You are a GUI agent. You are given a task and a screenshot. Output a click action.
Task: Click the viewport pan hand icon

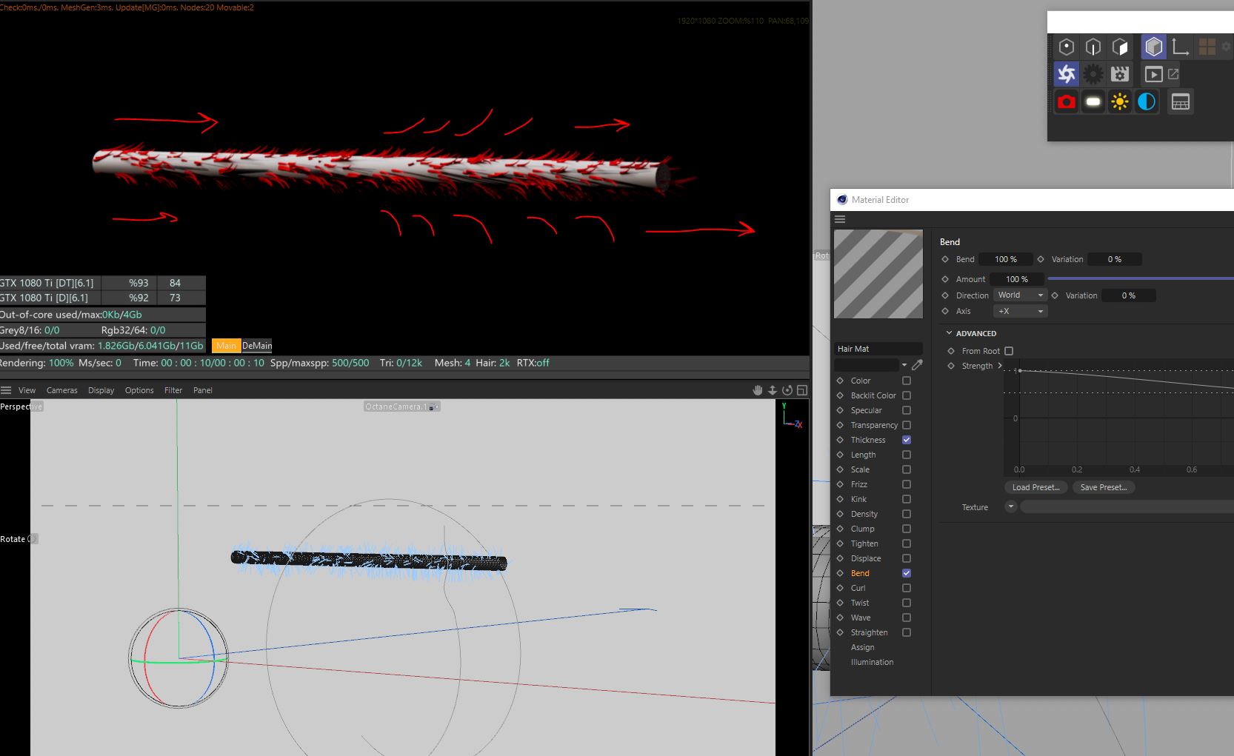click(758, 390)
